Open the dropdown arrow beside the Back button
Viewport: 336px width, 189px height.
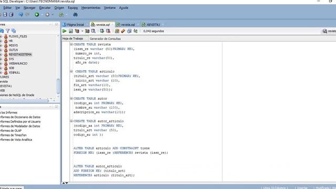pyautogui.click(x=42, y=15)
